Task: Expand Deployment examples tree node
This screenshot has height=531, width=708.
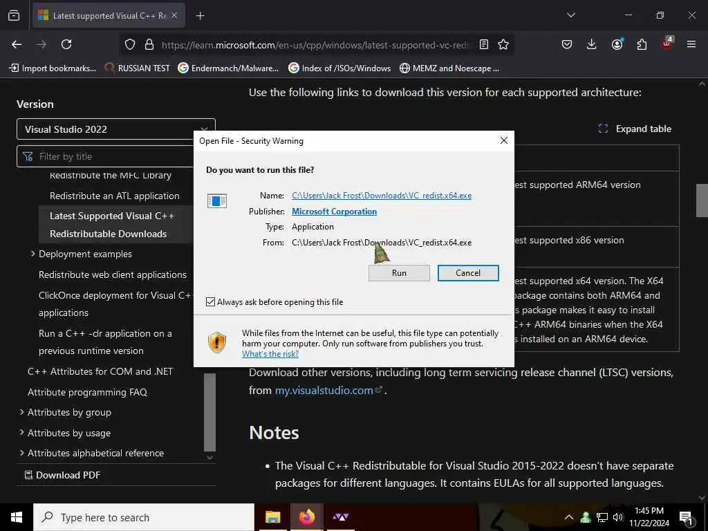Action: coord(32,254)
